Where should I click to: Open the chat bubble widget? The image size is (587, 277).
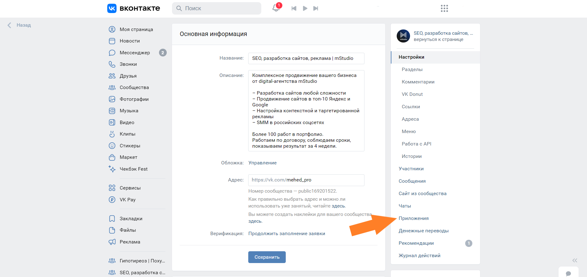click(x=568, y=273)
